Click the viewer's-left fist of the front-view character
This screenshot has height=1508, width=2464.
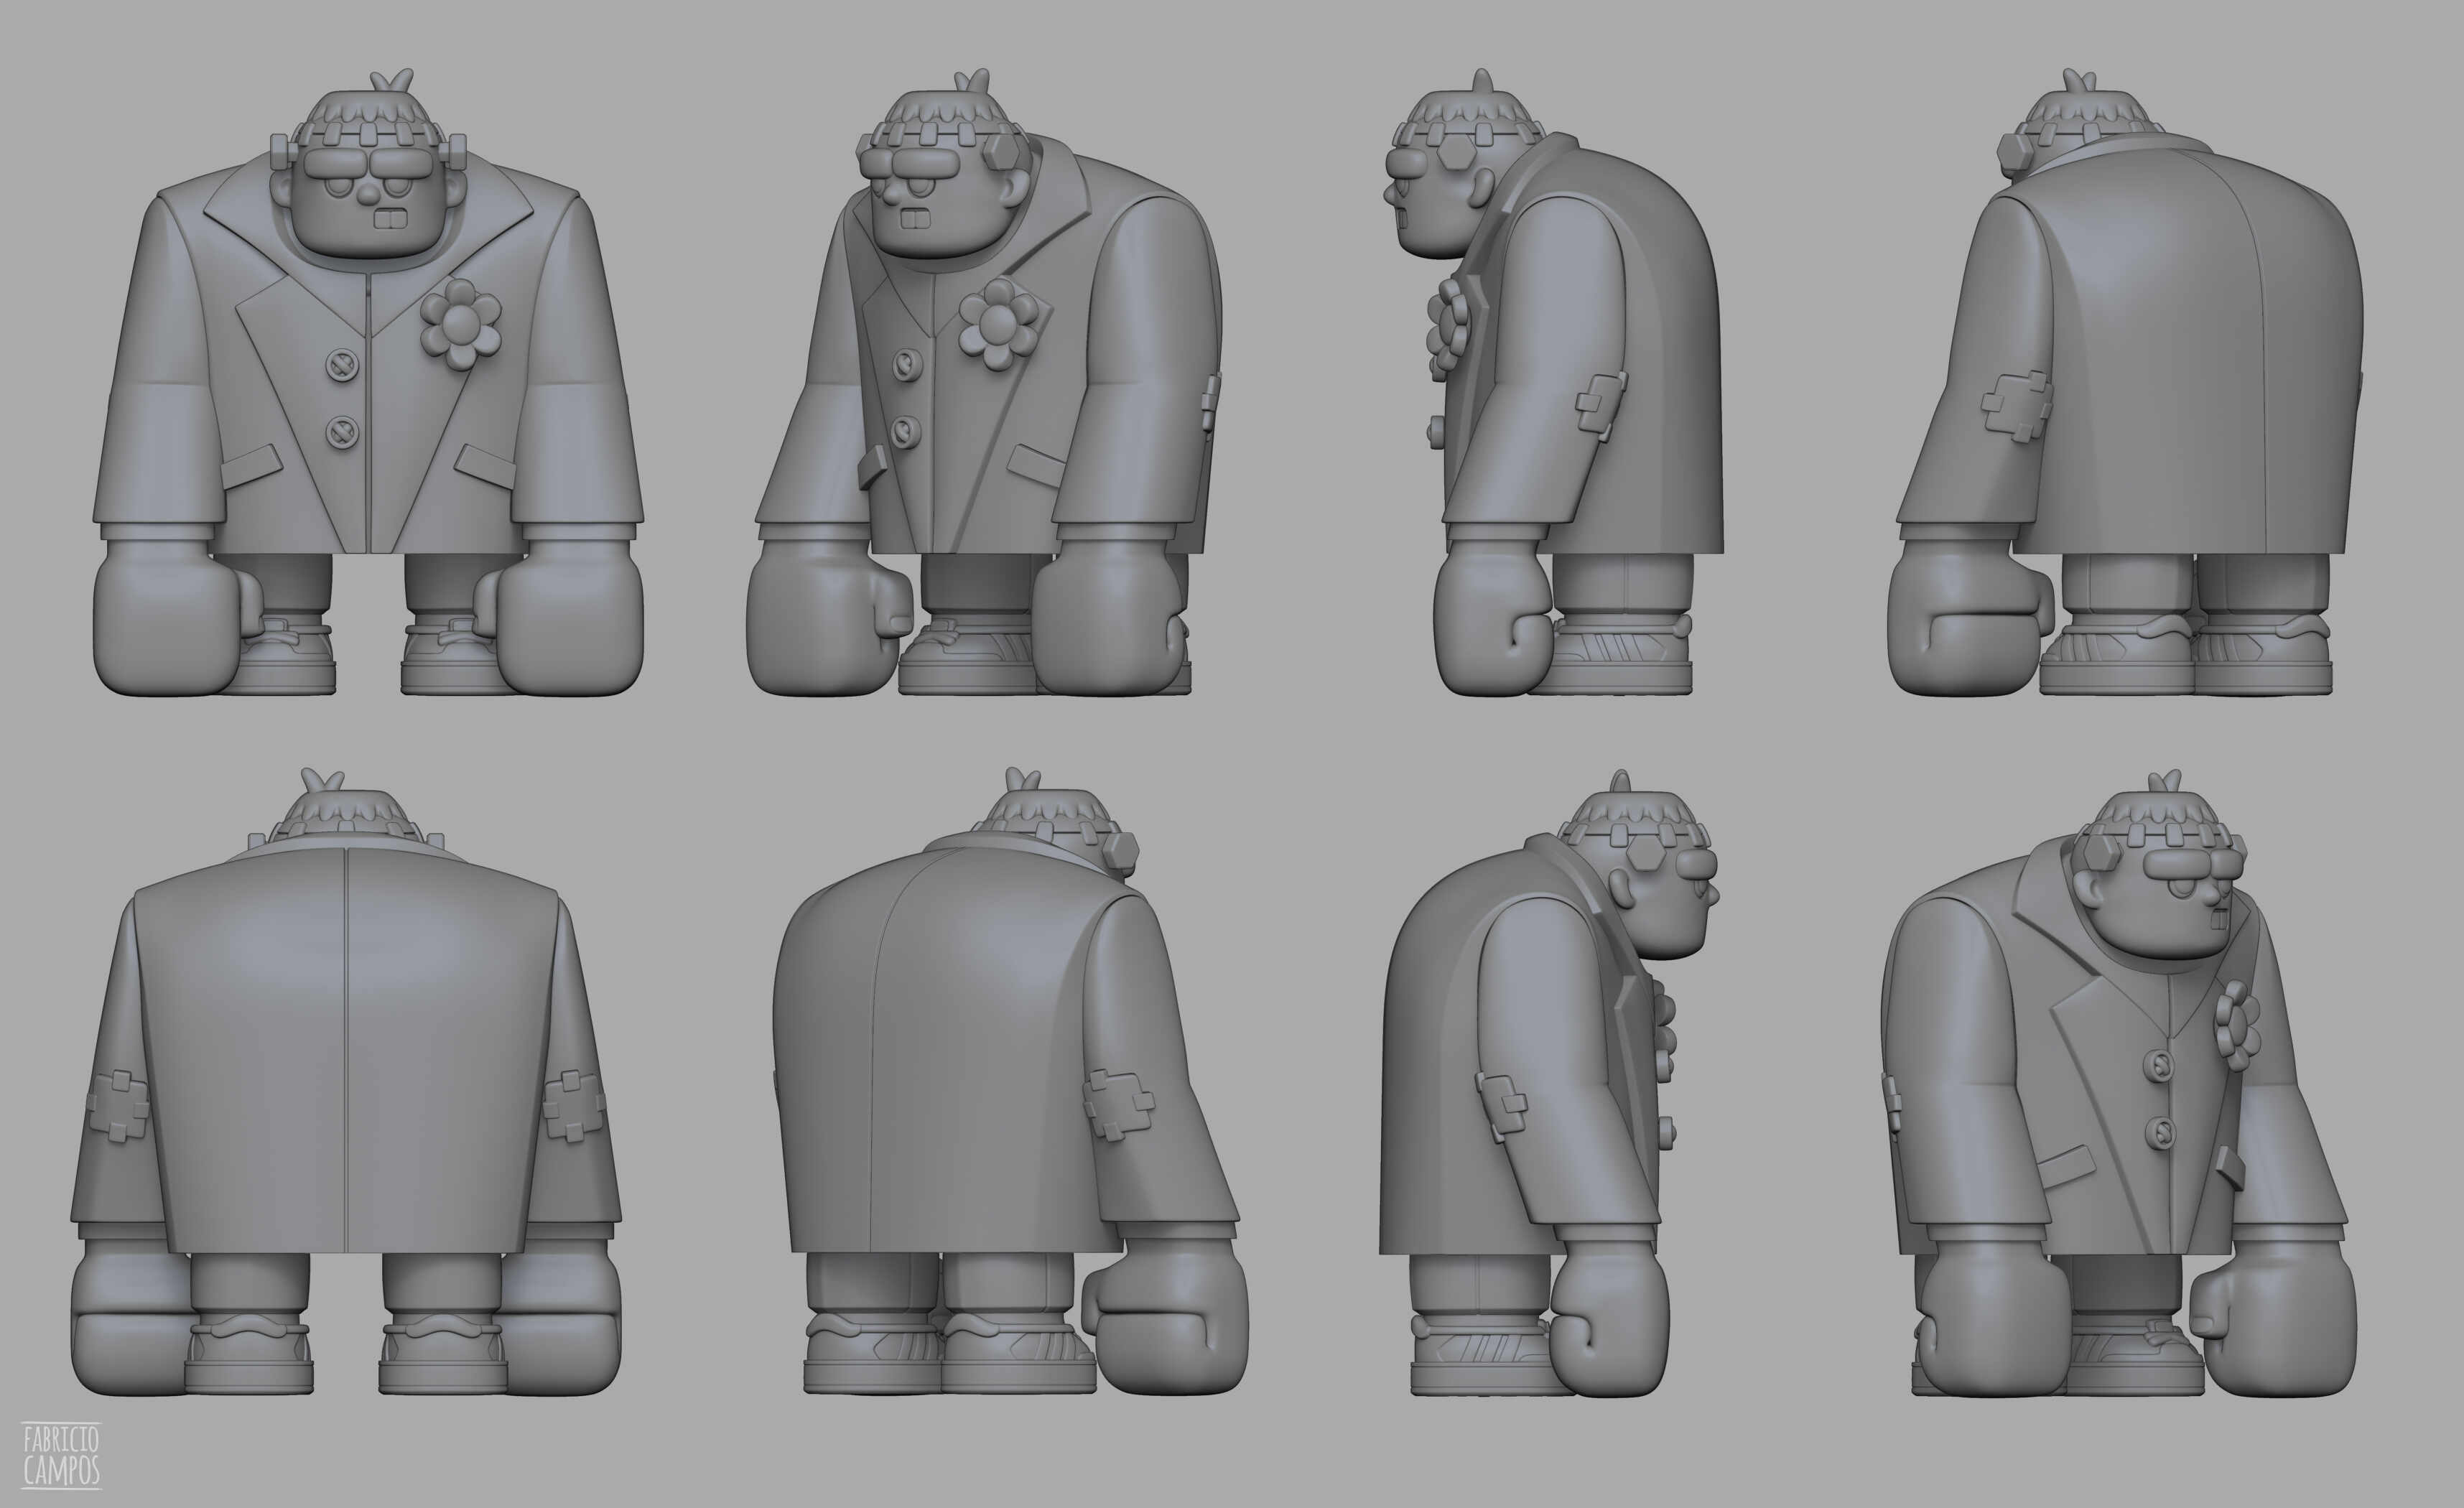pos(165,620)
